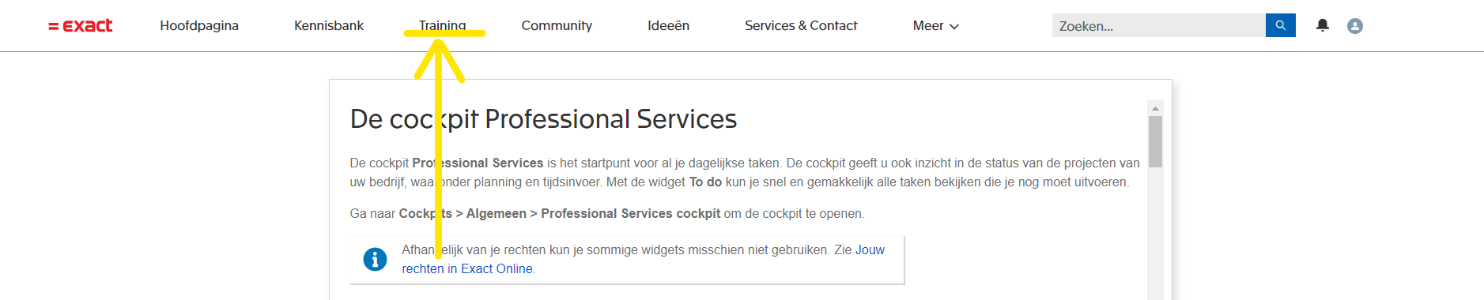Click the article scrollbar thumb
Screen dimensions: 1484x300
coord(1155,142)
